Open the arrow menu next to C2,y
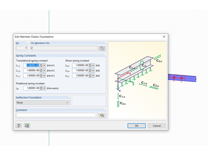Viewport: 208px width, 156px height. [93, 70]
